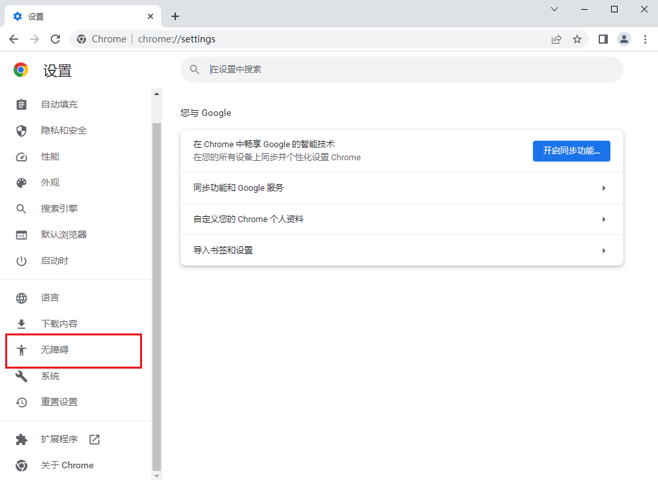The height and width of the screenshot is (480, 658).
Task: Click the 重置设置 restore icon
Action: click(x=21, y=402)
